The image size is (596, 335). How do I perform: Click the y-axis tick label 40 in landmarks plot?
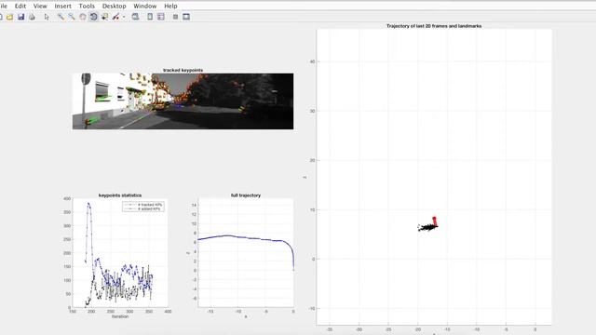313,61
